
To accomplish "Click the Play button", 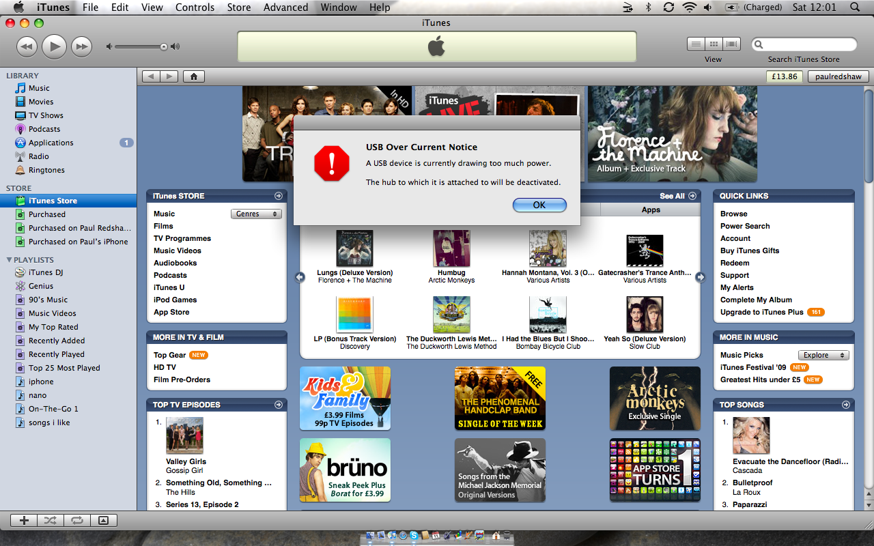I will click(54, 46).
